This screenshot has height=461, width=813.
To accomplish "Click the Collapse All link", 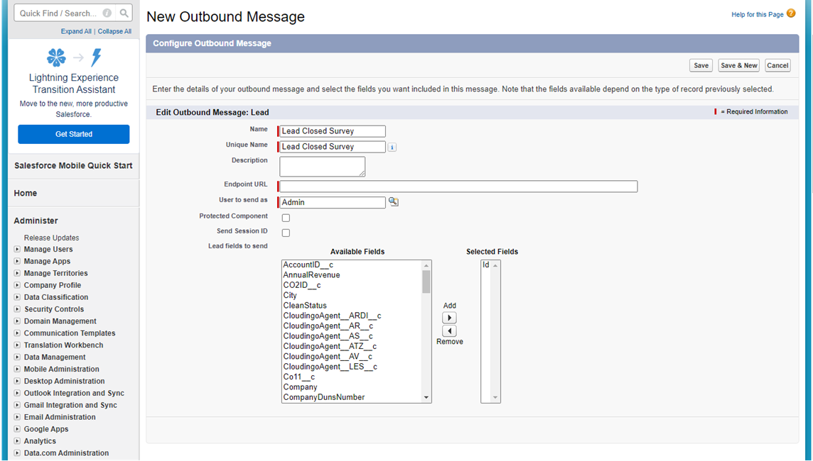I will (x=114, y=31).
